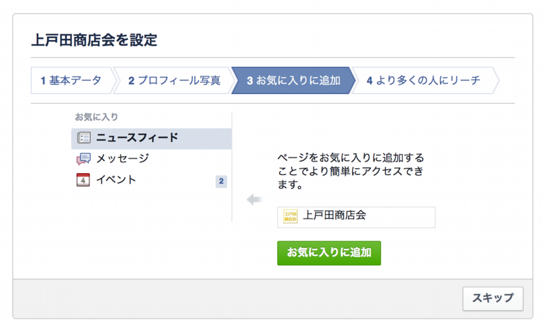Screen dimensions: 543x327
Task: Click the Events calendar icon
Action: coord(84,180)
